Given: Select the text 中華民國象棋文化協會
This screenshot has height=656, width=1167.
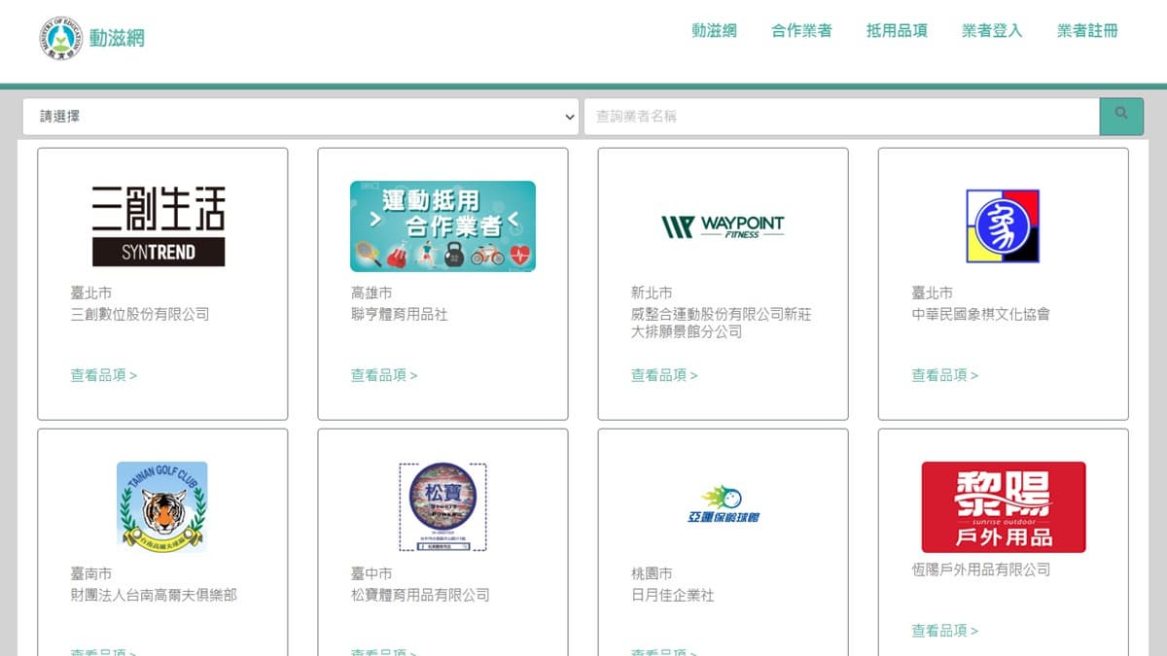Looking at the screenshot, I should click(x=980, y=314).
